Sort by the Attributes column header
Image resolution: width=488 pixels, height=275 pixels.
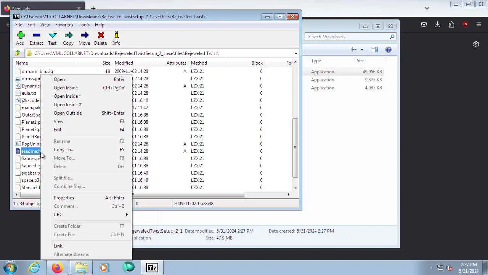click(176, 63)
